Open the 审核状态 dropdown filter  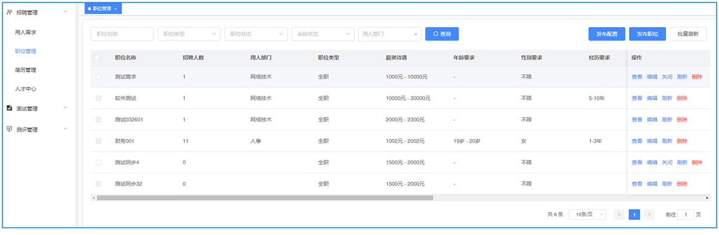[x=323, y=34]
